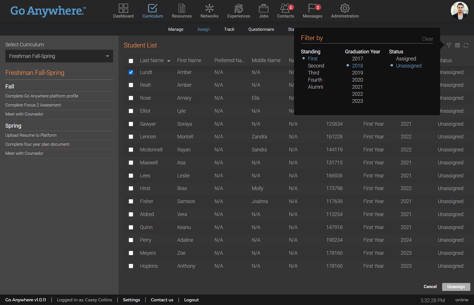Tick the select-all checkbox in header

click(x=131, y=61)
